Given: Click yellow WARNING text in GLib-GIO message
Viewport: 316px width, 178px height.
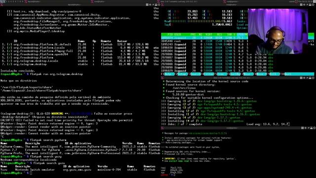Looking at the screenshot, I should [57, 114].
